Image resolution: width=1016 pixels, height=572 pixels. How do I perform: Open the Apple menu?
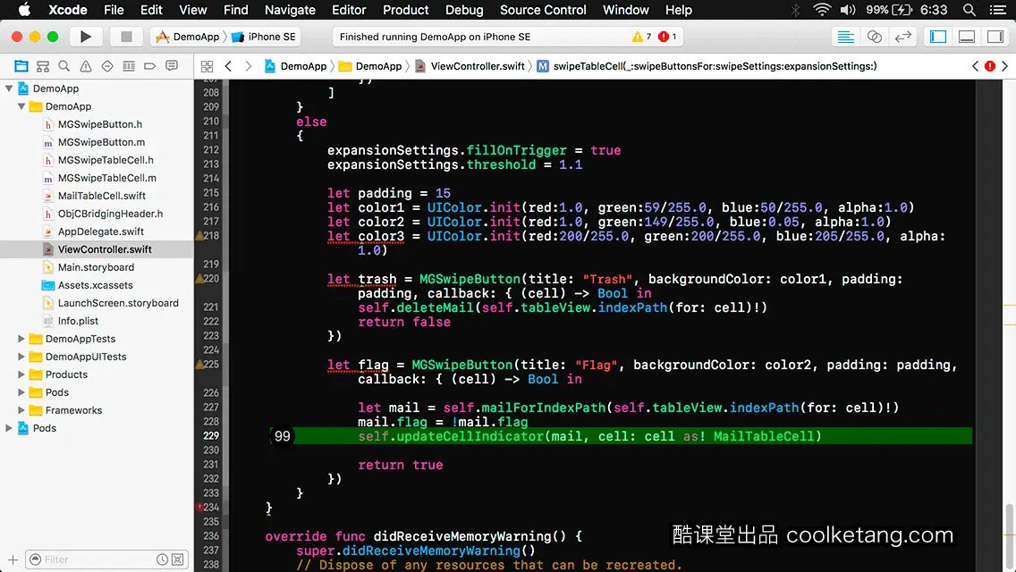pos(24,10)
